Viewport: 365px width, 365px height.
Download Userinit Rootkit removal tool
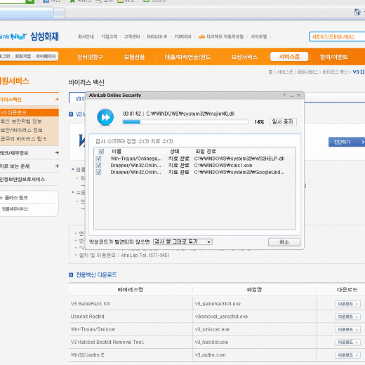347,317
